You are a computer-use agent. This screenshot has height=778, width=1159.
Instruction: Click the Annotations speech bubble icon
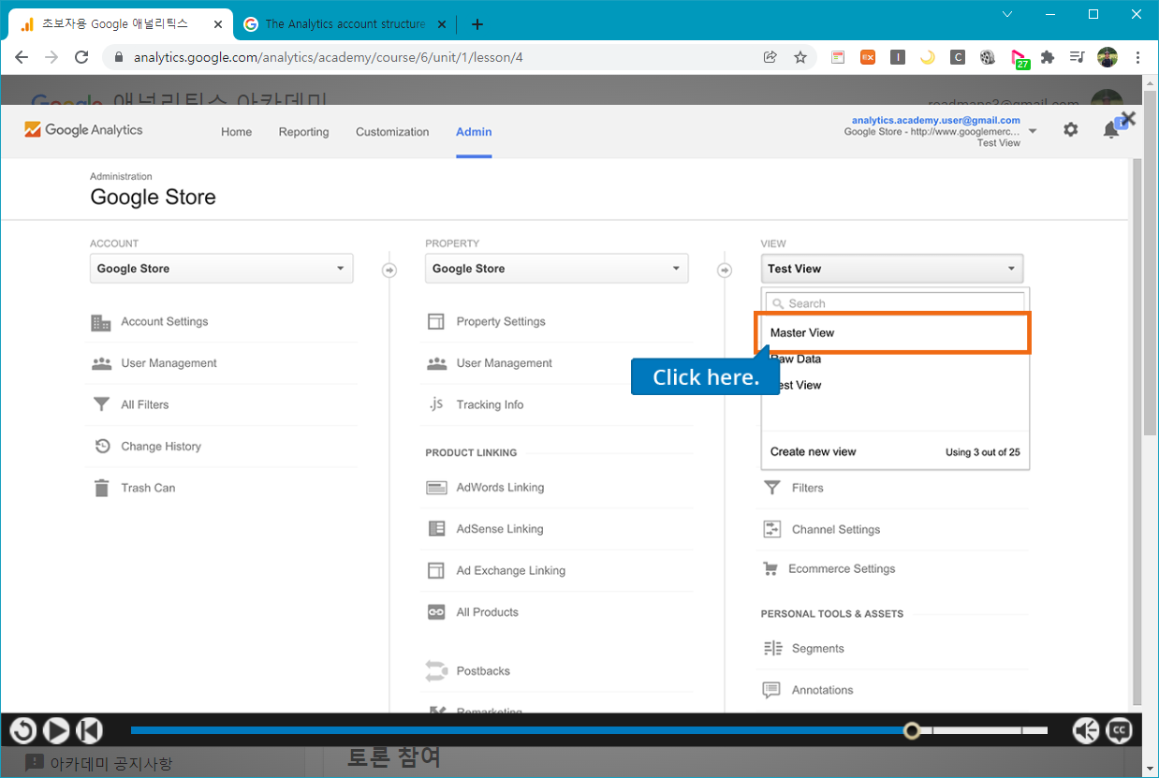[771, 690]
